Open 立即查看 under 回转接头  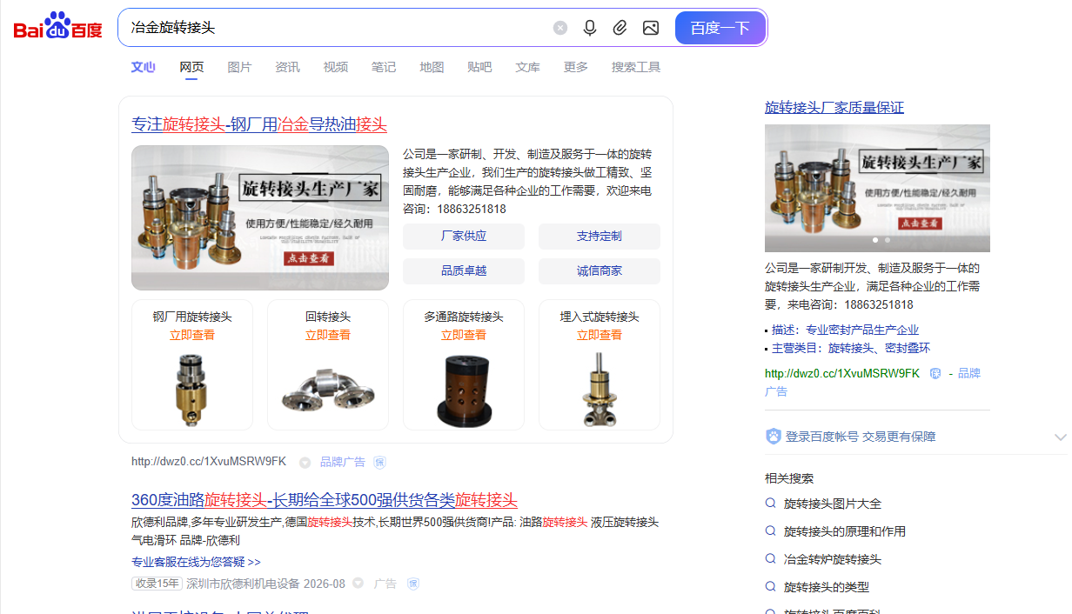point(328,335)
